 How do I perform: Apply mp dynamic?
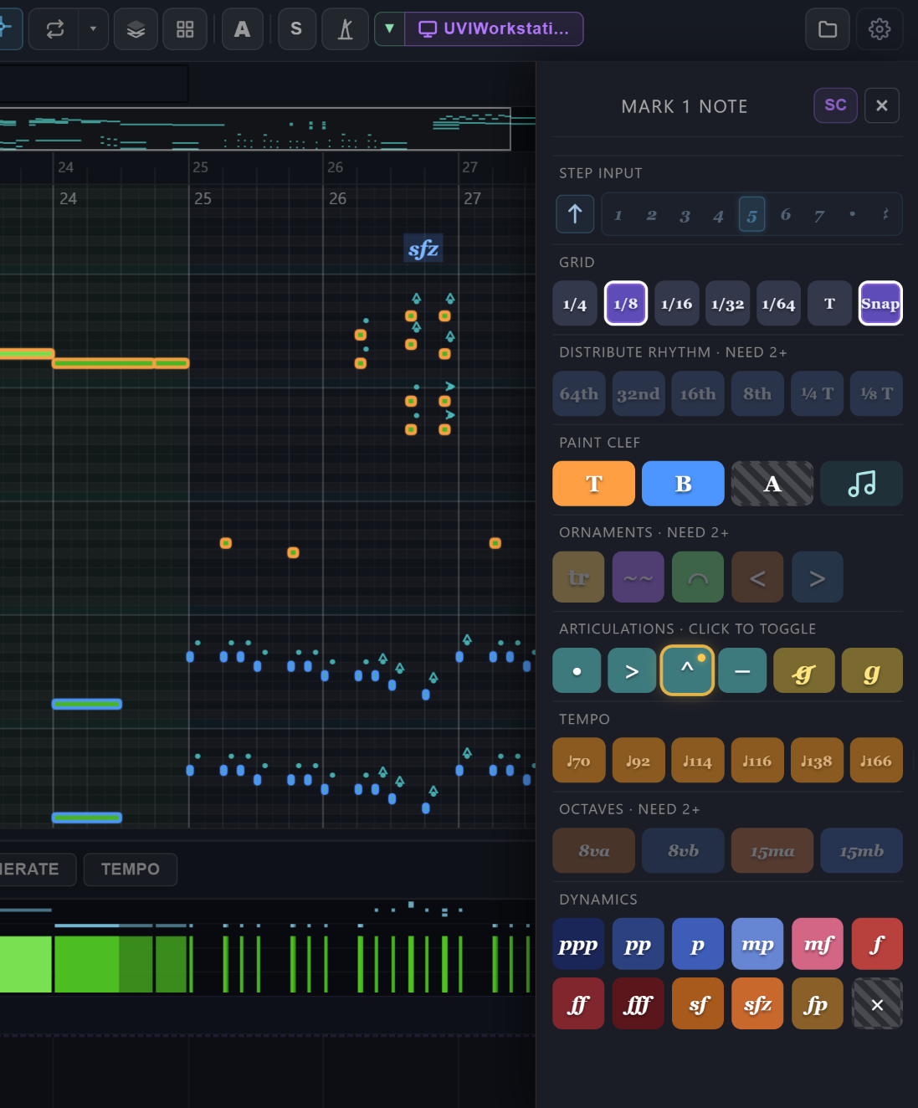757,944
